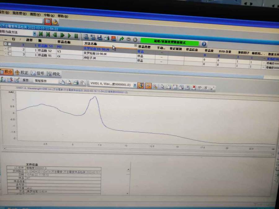Open the 帮助 (Help) menu
This screenshot has width=279, height=209.
coord(63,16)
